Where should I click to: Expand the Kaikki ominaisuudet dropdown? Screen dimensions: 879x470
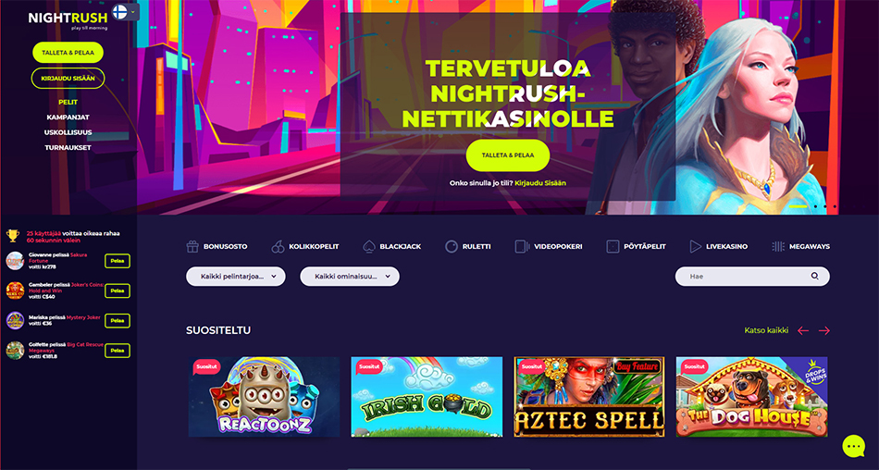pos(350,277)
